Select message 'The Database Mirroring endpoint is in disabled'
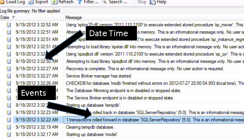Screen dimensions: 244x139 (x=124, y=91)
